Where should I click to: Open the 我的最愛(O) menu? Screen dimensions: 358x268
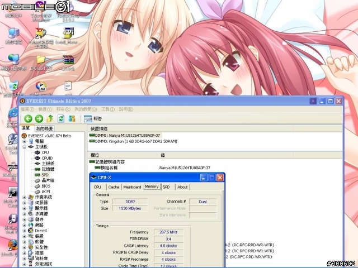tap(86, 109)
